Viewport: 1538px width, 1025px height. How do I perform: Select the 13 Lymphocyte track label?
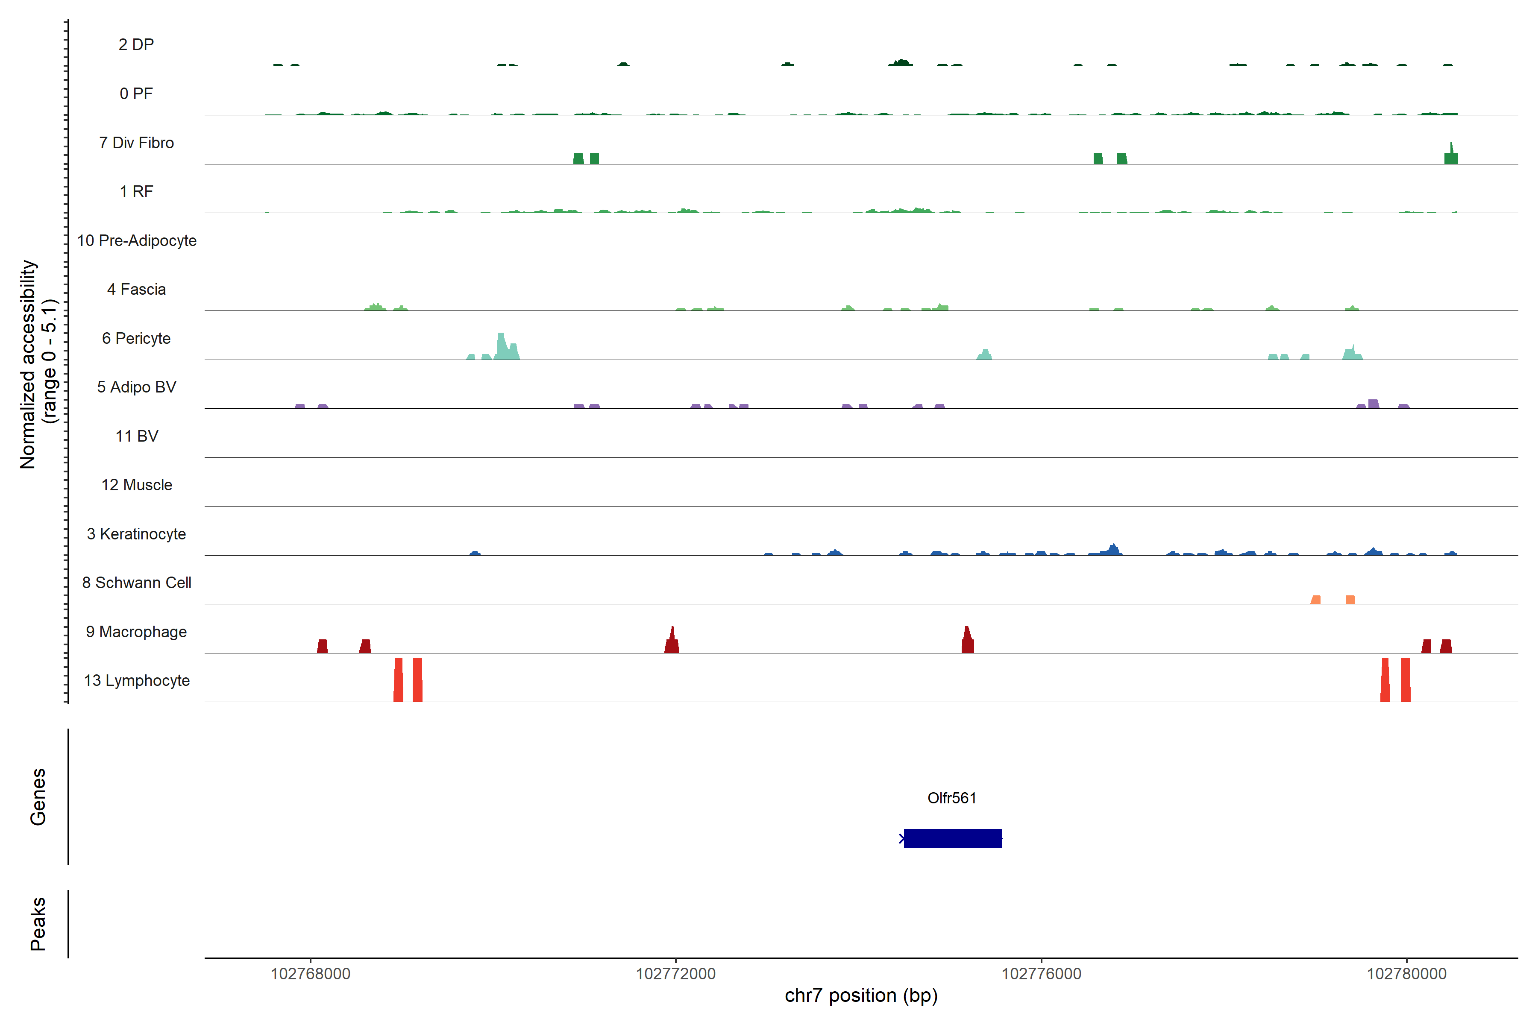136,680
